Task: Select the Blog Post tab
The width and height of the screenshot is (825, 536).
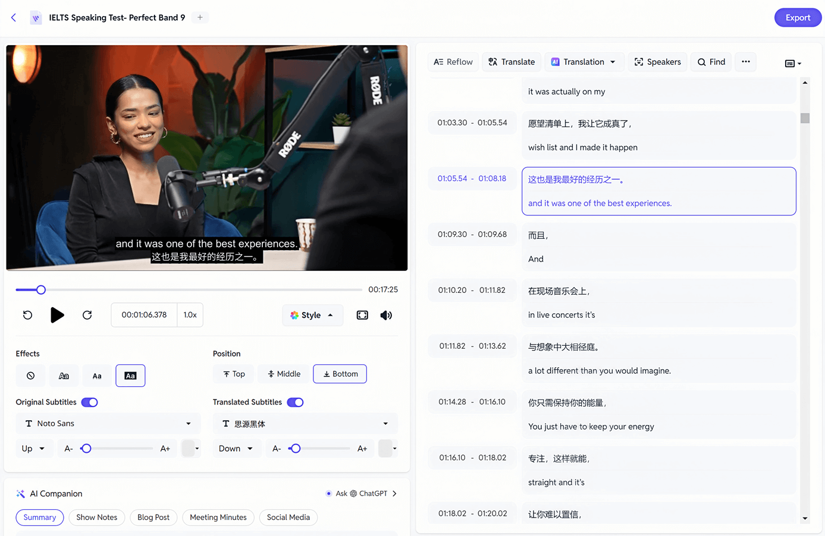Action: coord(153,518)
